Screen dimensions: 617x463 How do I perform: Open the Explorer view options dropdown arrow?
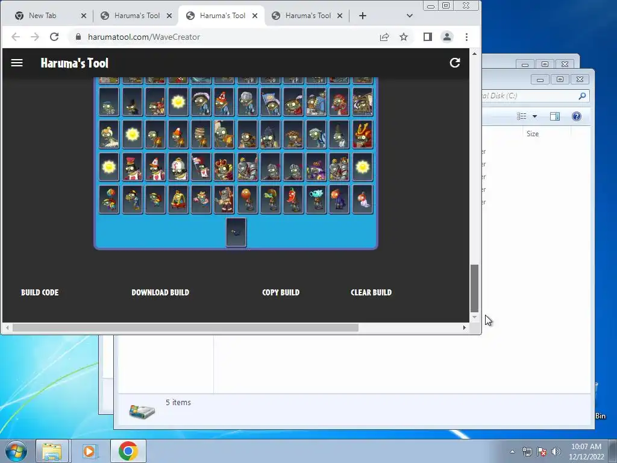534,116
